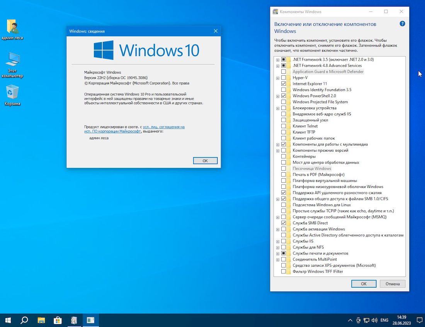Select 'Соединитель MultiPoint' row
The image size is (425, 327).
tap(314, 259)
